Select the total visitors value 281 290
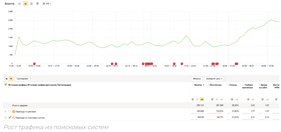This screenshot has height=132, width=281. [219, 105]
